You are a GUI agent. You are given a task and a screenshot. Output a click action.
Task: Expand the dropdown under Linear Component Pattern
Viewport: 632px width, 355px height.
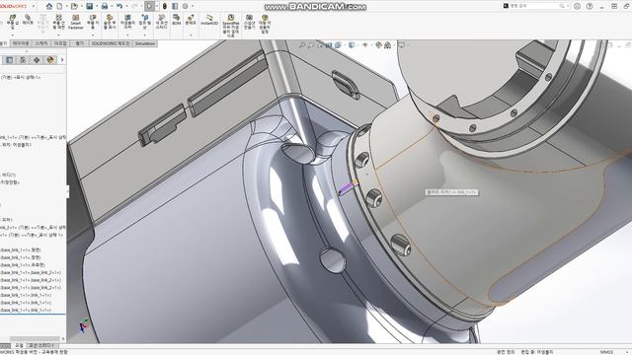[x=58, y=35]
